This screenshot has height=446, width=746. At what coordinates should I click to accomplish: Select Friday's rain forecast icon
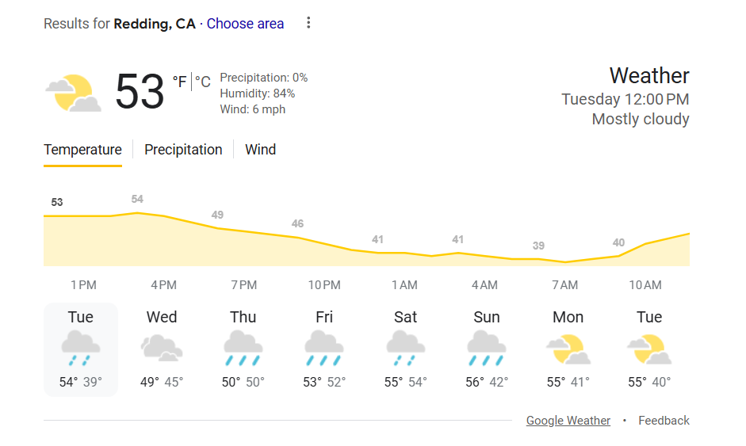(324, 349)
